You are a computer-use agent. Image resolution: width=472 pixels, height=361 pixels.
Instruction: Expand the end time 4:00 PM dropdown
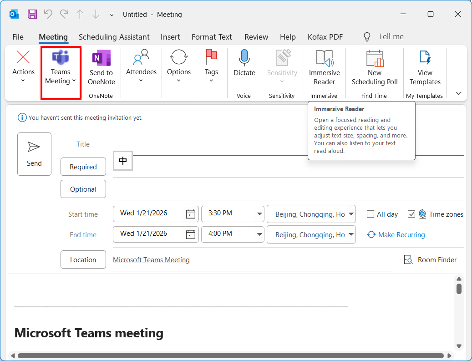pos(259,234)
